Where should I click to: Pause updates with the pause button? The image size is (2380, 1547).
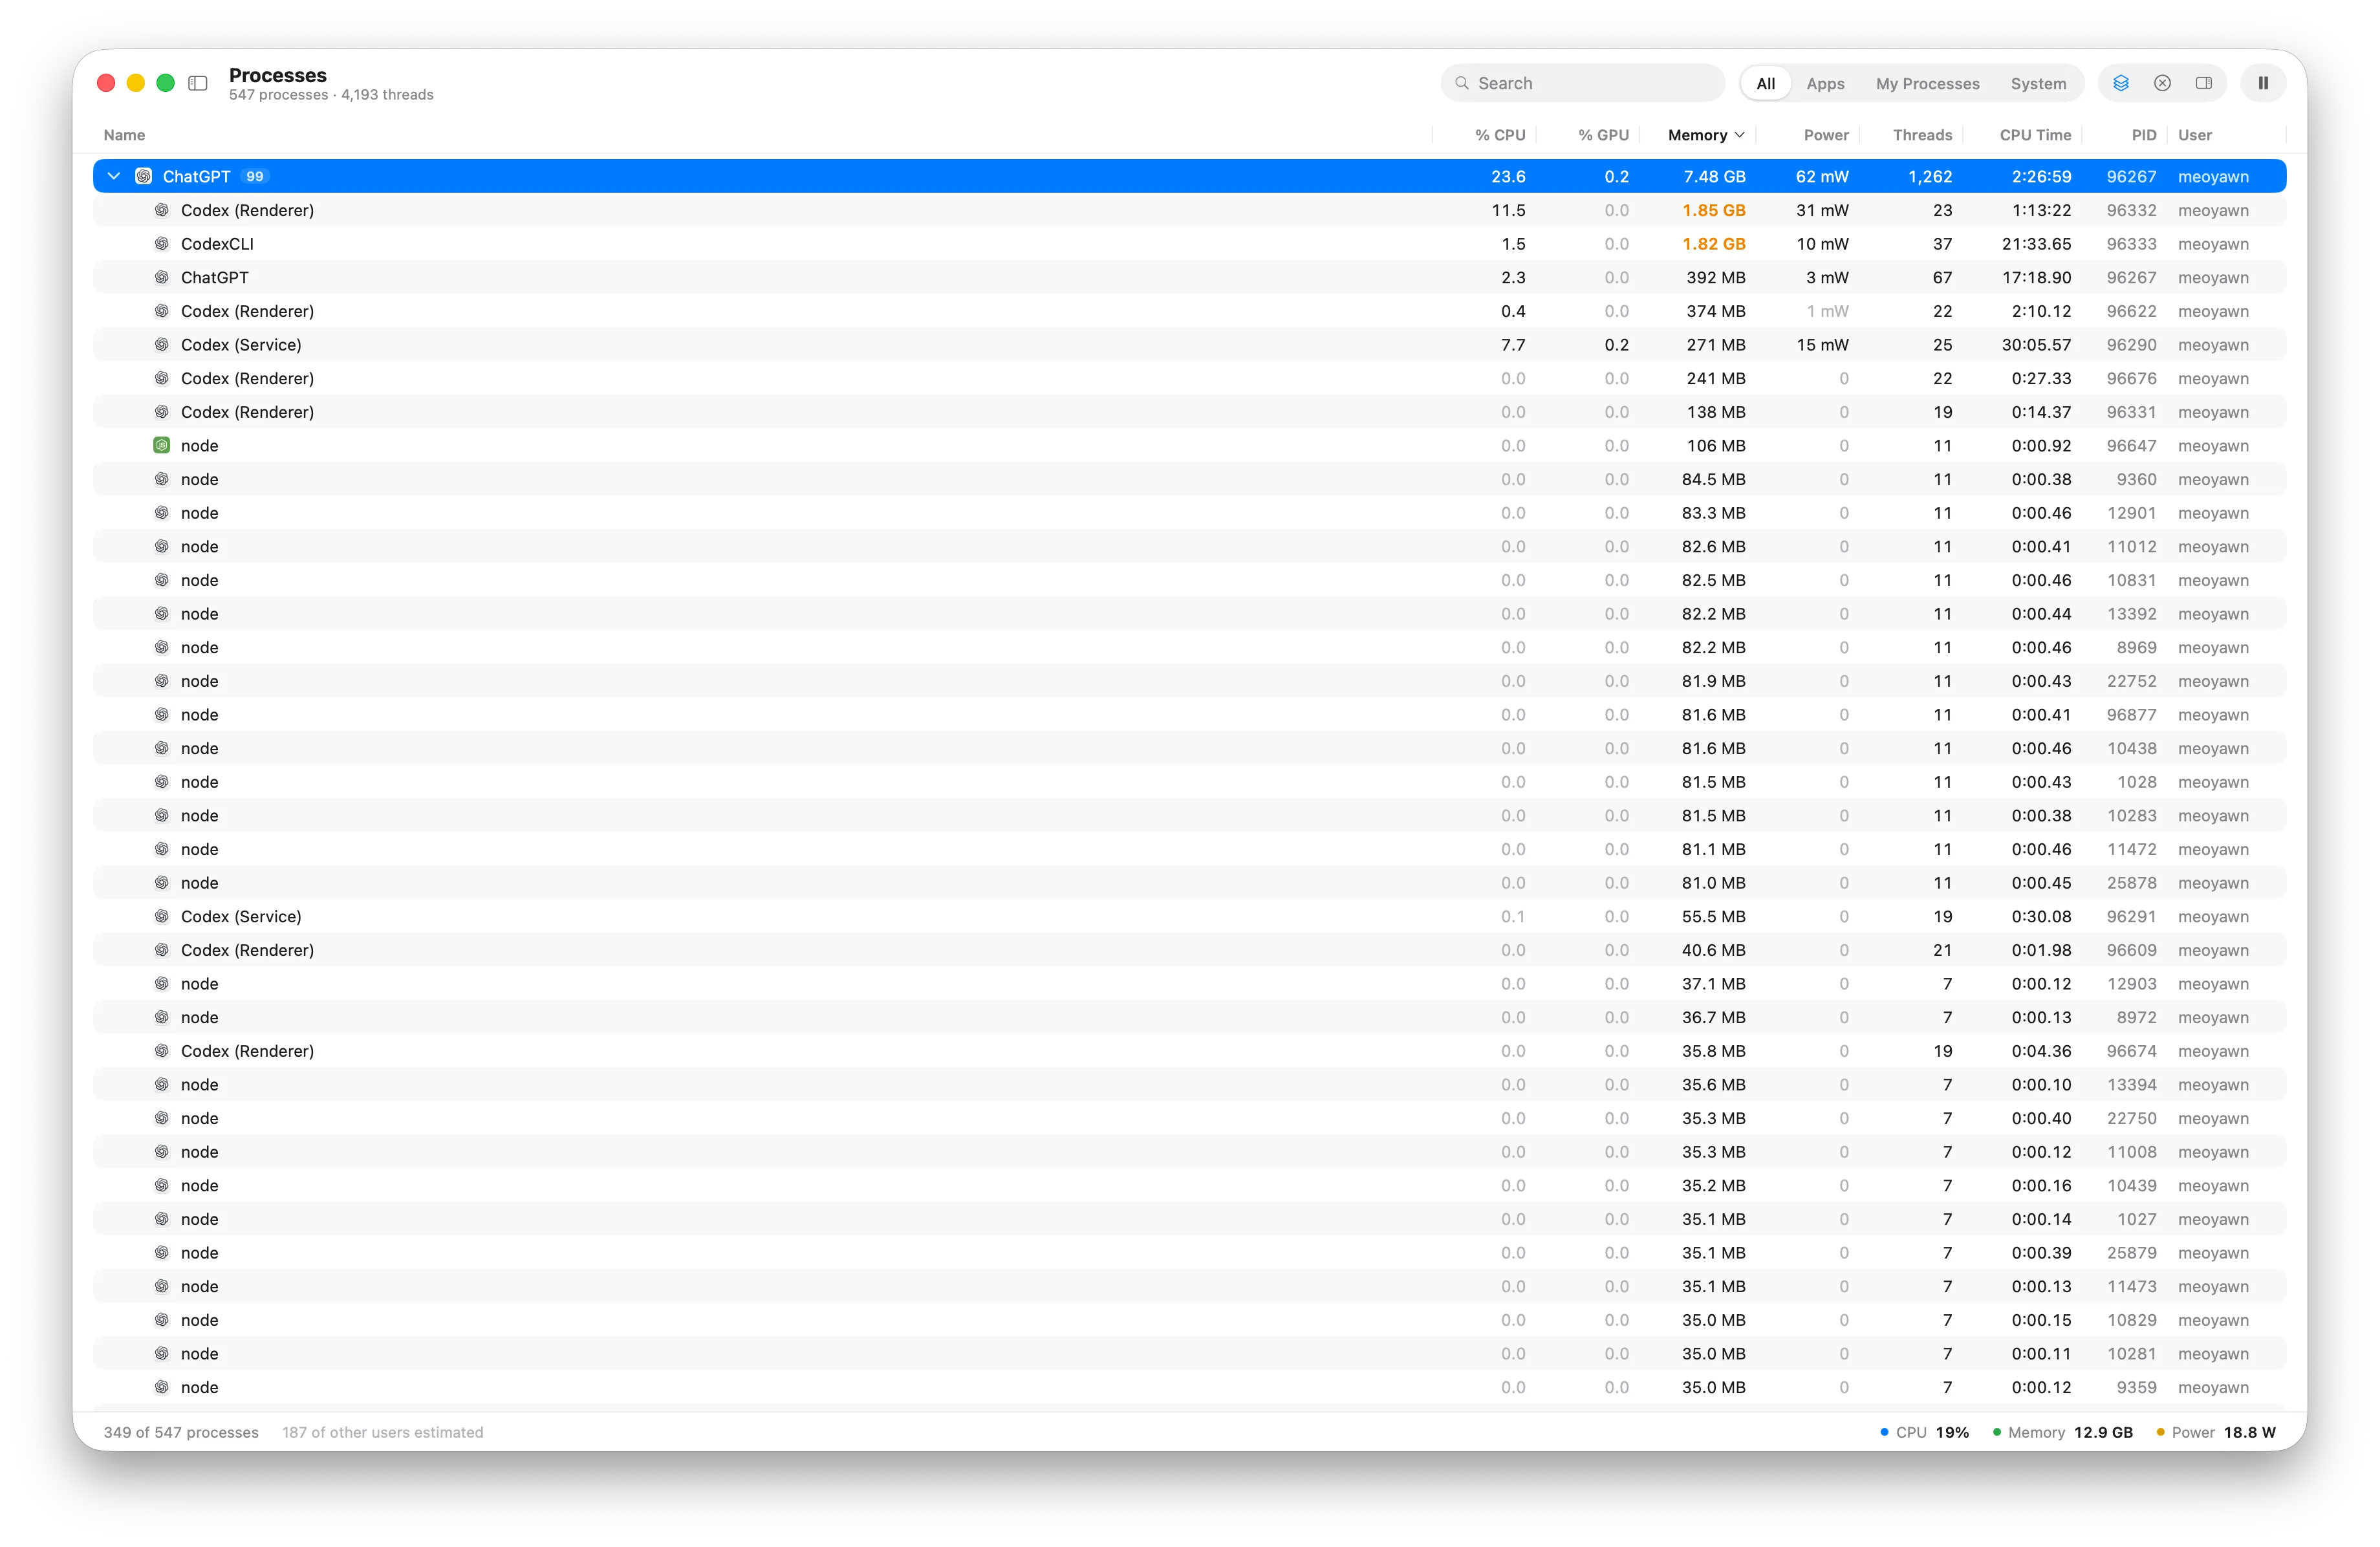pyautogui.click(x=2263, y=83)
